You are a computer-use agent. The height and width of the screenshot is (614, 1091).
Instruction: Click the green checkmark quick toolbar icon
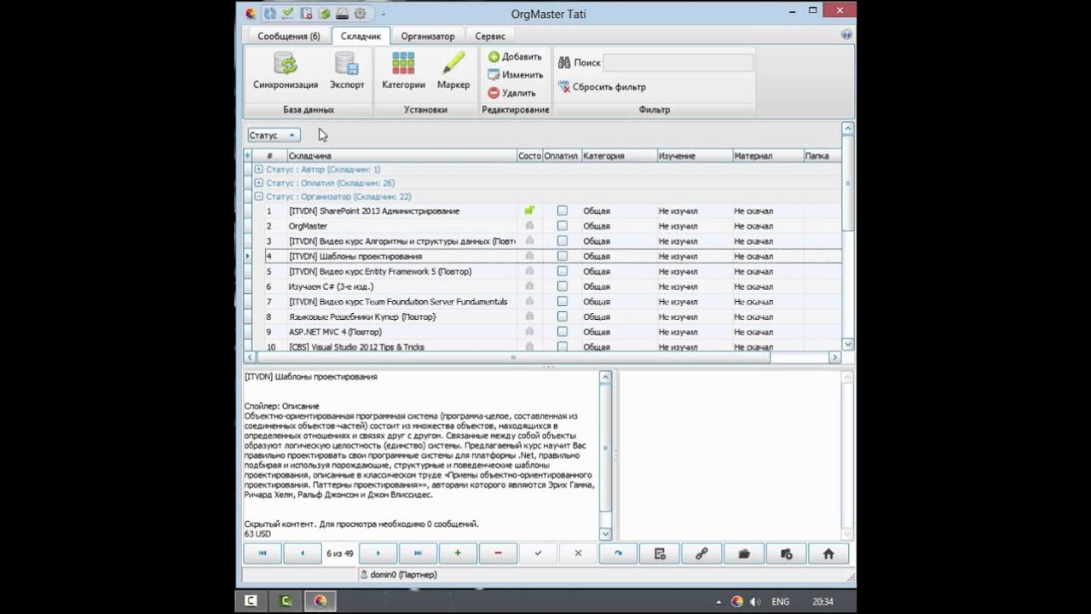[288, 14]
